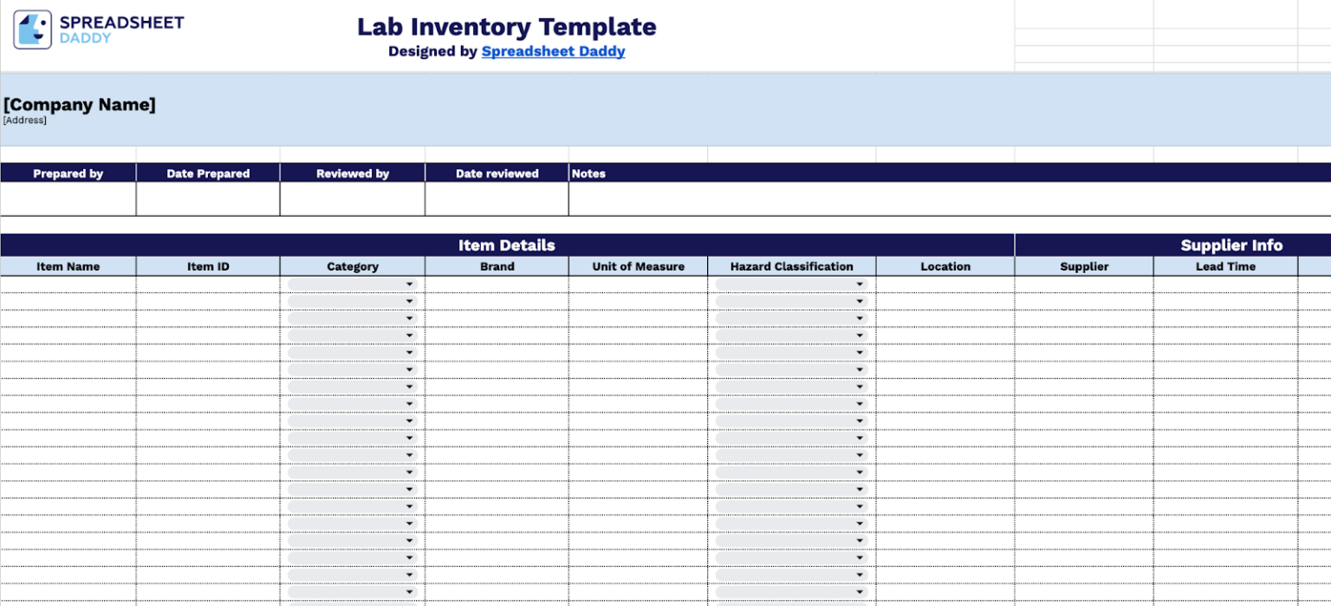The width and height of the screenshot is (1331, 606).
Task: Click the [Address] placeholder text
Action: 24,120
